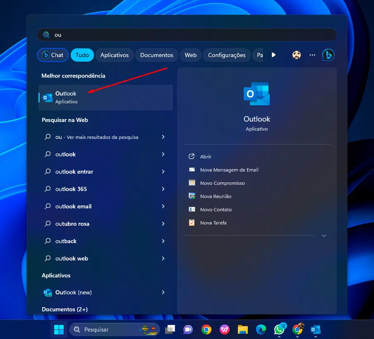The height and width of the screenshot is (339, 374).
Task: Click the Bing chat icon at top right
Action: tap(328, 55)
